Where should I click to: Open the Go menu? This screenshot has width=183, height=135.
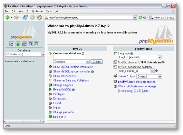tap(28, 11)
